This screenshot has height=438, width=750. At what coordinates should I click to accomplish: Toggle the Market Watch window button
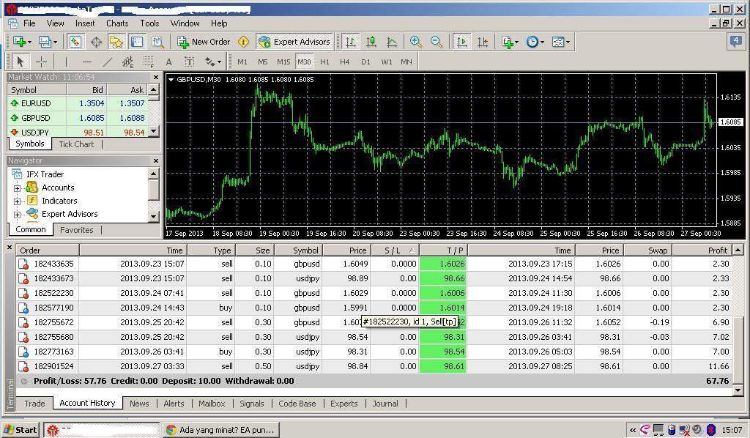pyautogui.click(x=75, y=42)
